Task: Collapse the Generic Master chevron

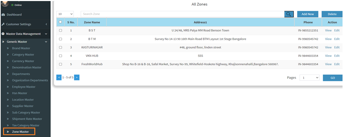Action: tap(46, 42)
